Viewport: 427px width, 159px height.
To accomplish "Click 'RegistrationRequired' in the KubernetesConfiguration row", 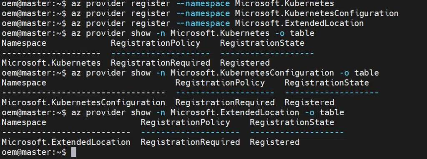I will point(225,103).
